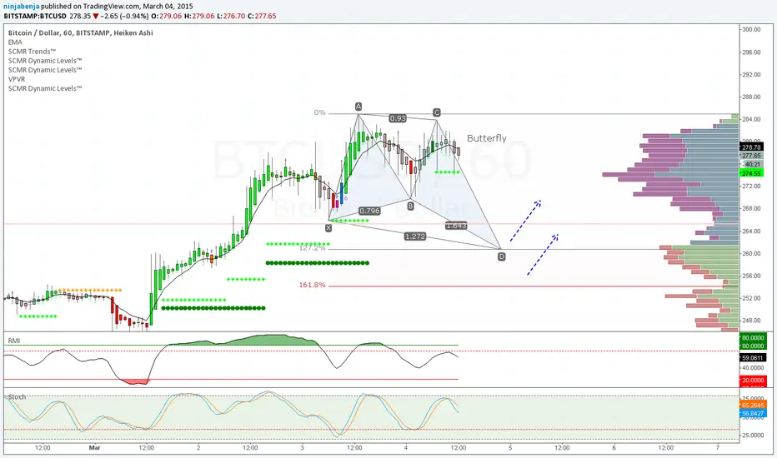
Task: Click the L:276.70 low price value
Action: click(x=231, y=16)
